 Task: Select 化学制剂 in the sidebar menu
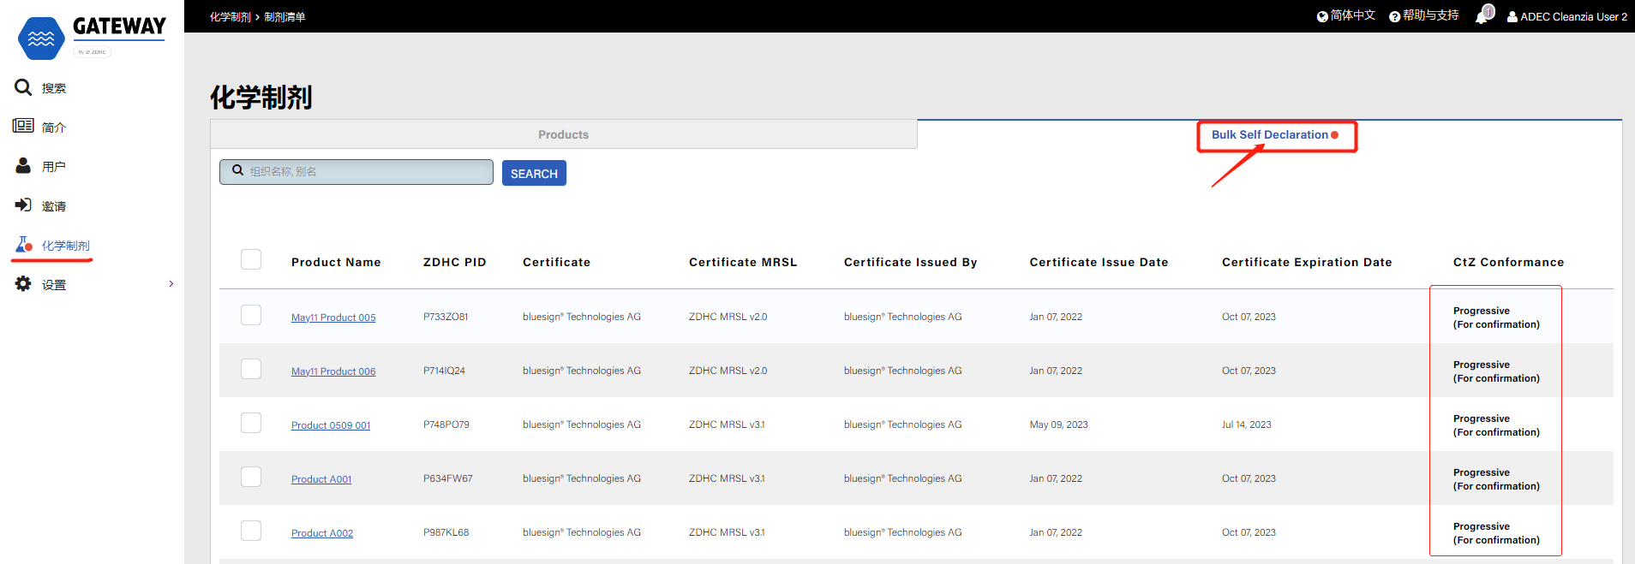[66, 246]
